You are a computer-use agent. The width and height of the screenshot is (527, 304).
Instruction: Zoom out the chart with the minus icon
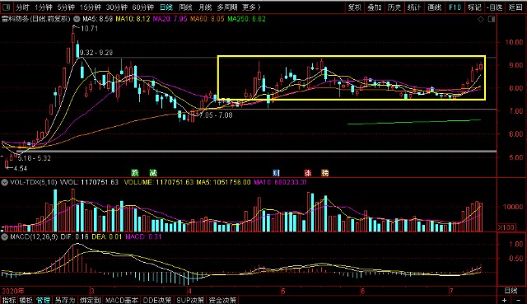point(518,300)
